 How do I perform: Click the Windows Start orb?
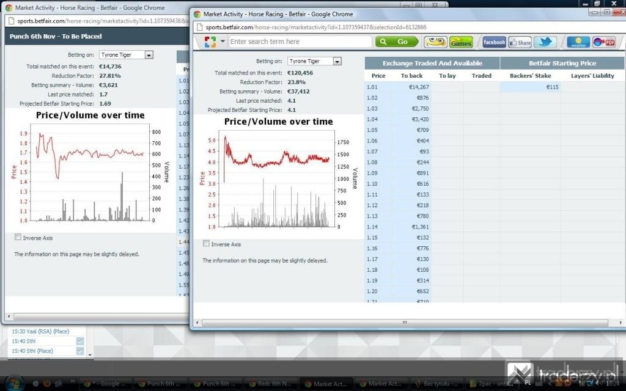(x=15, y=384)
